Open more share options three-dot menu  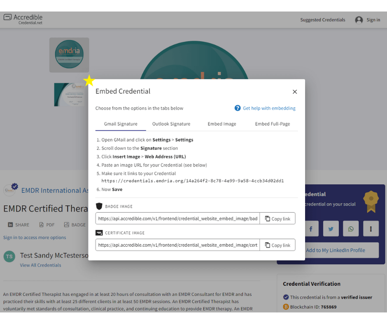point(371,229)
